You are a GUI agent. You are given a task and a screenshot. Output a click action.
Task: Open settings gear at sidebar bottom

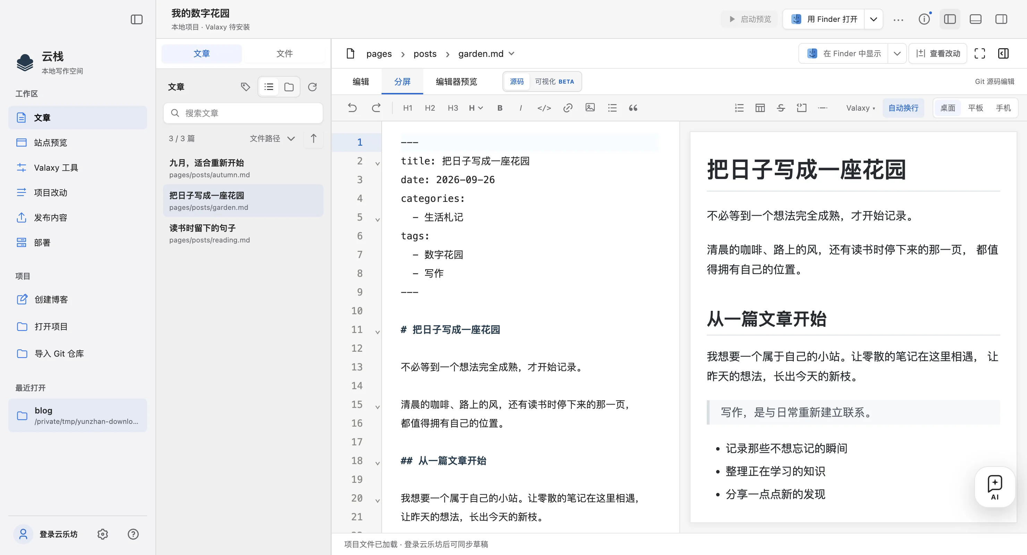(x=103, y=534)
